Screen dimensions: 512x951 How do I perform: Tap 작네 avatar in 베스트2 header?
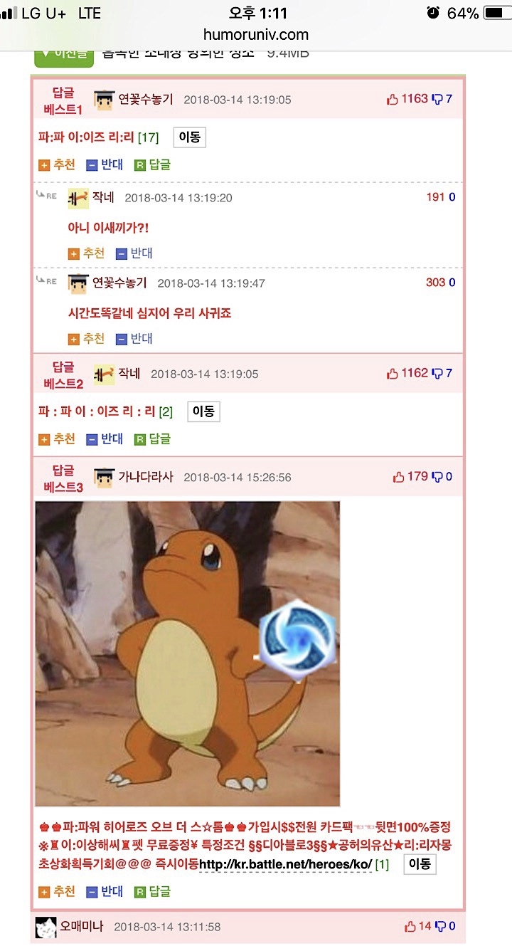click(104, 374)
